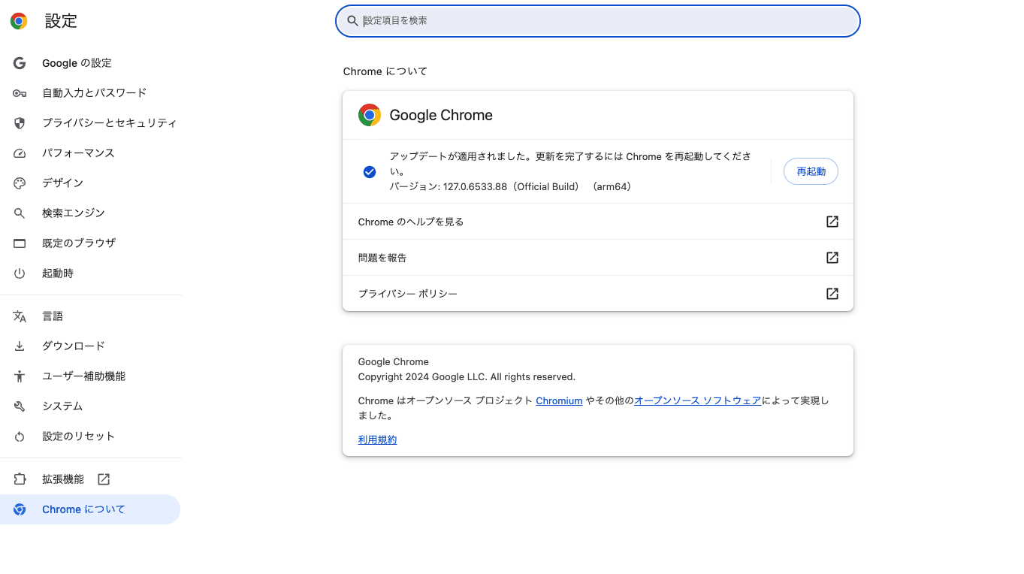Select the ダウンロード arrow icon
Screen dimensions: 1024x574
click(x=20, y=346)
